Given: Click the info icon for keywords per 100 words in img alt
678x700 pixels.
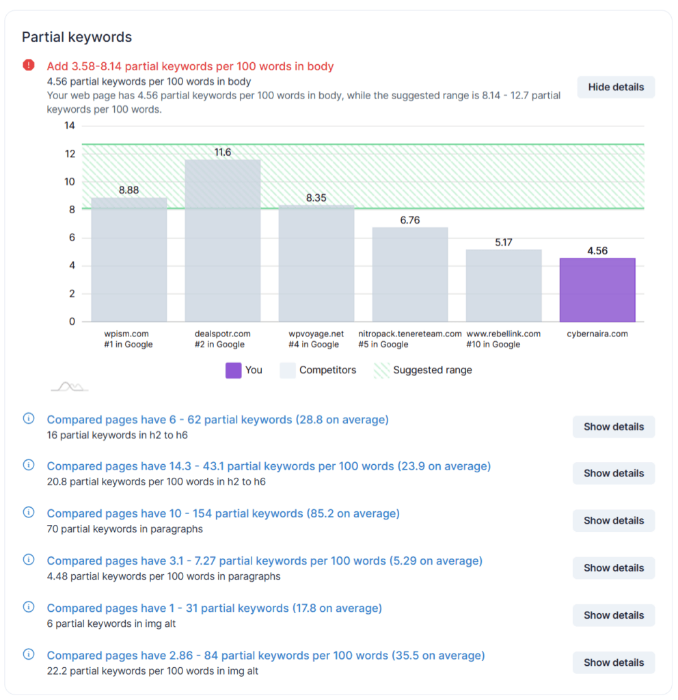Looking at the screenshot, I should tap(28, 655).
